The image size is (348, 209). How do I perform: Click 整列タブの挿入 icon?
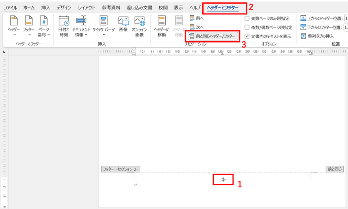coord(304,36)
